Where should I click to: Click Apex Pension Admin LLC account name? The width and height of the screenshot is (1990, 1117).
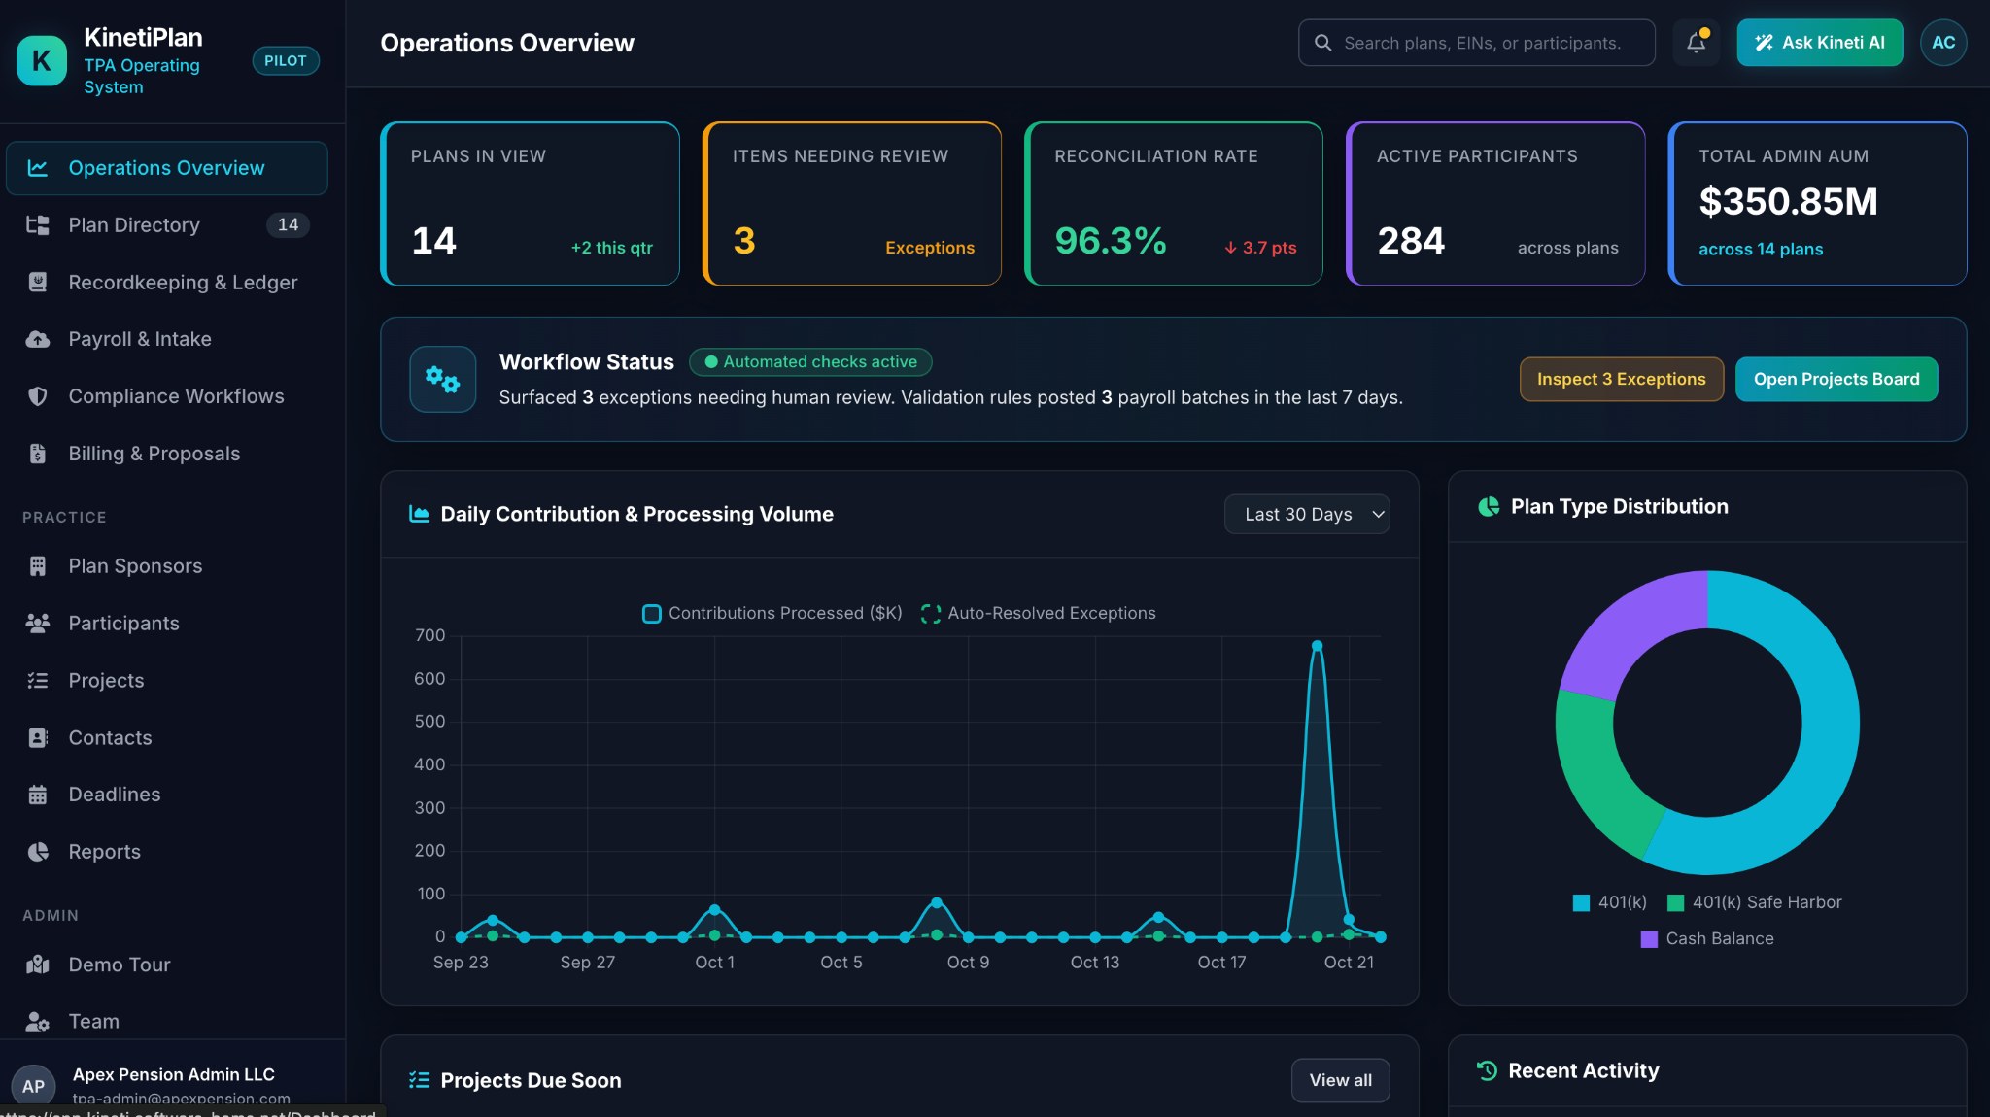174,1074
